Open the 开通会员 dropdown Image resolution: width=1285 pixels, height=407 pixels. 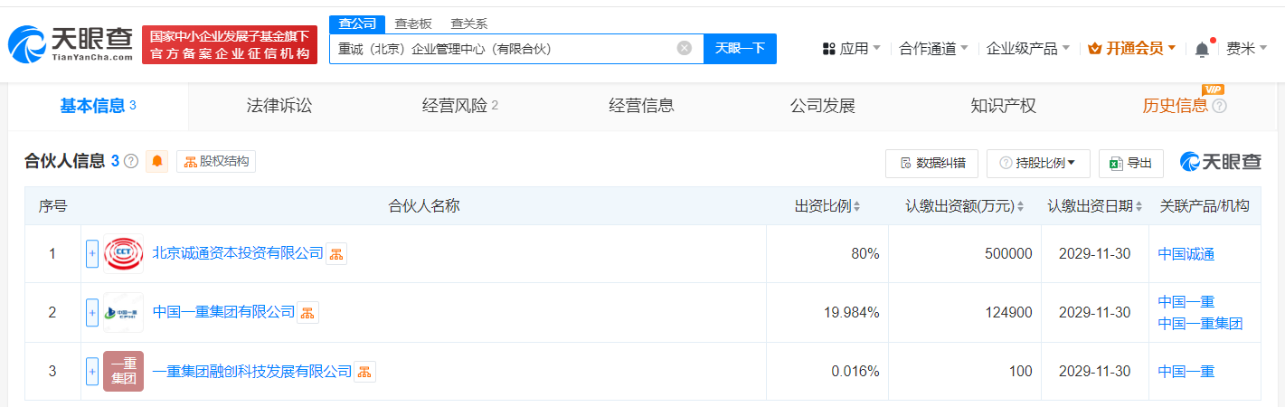click(1131, 49)
